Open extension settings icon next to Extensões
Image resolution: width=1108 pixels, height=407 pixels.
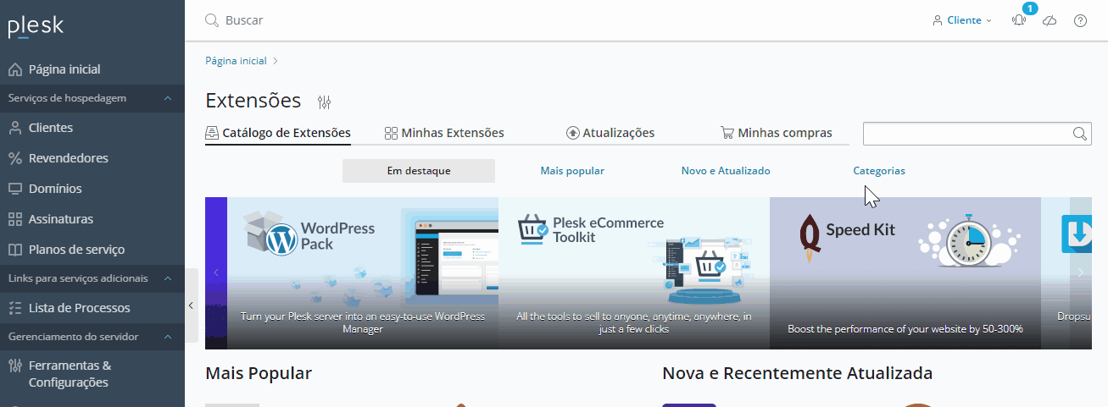pyautogui.click(x=324, y=102)
